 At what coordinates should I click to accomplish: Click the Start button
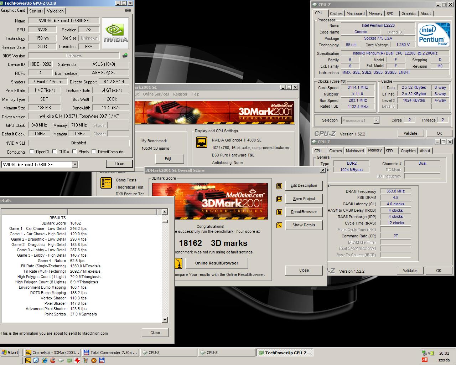[x=10, y=353]
